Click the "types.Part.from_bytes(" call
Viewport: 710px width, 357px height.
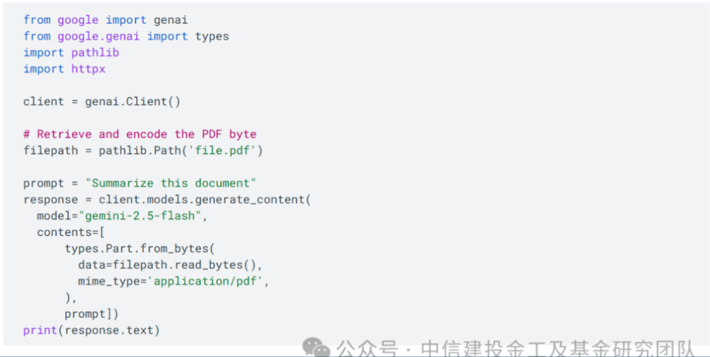point(140,248)
